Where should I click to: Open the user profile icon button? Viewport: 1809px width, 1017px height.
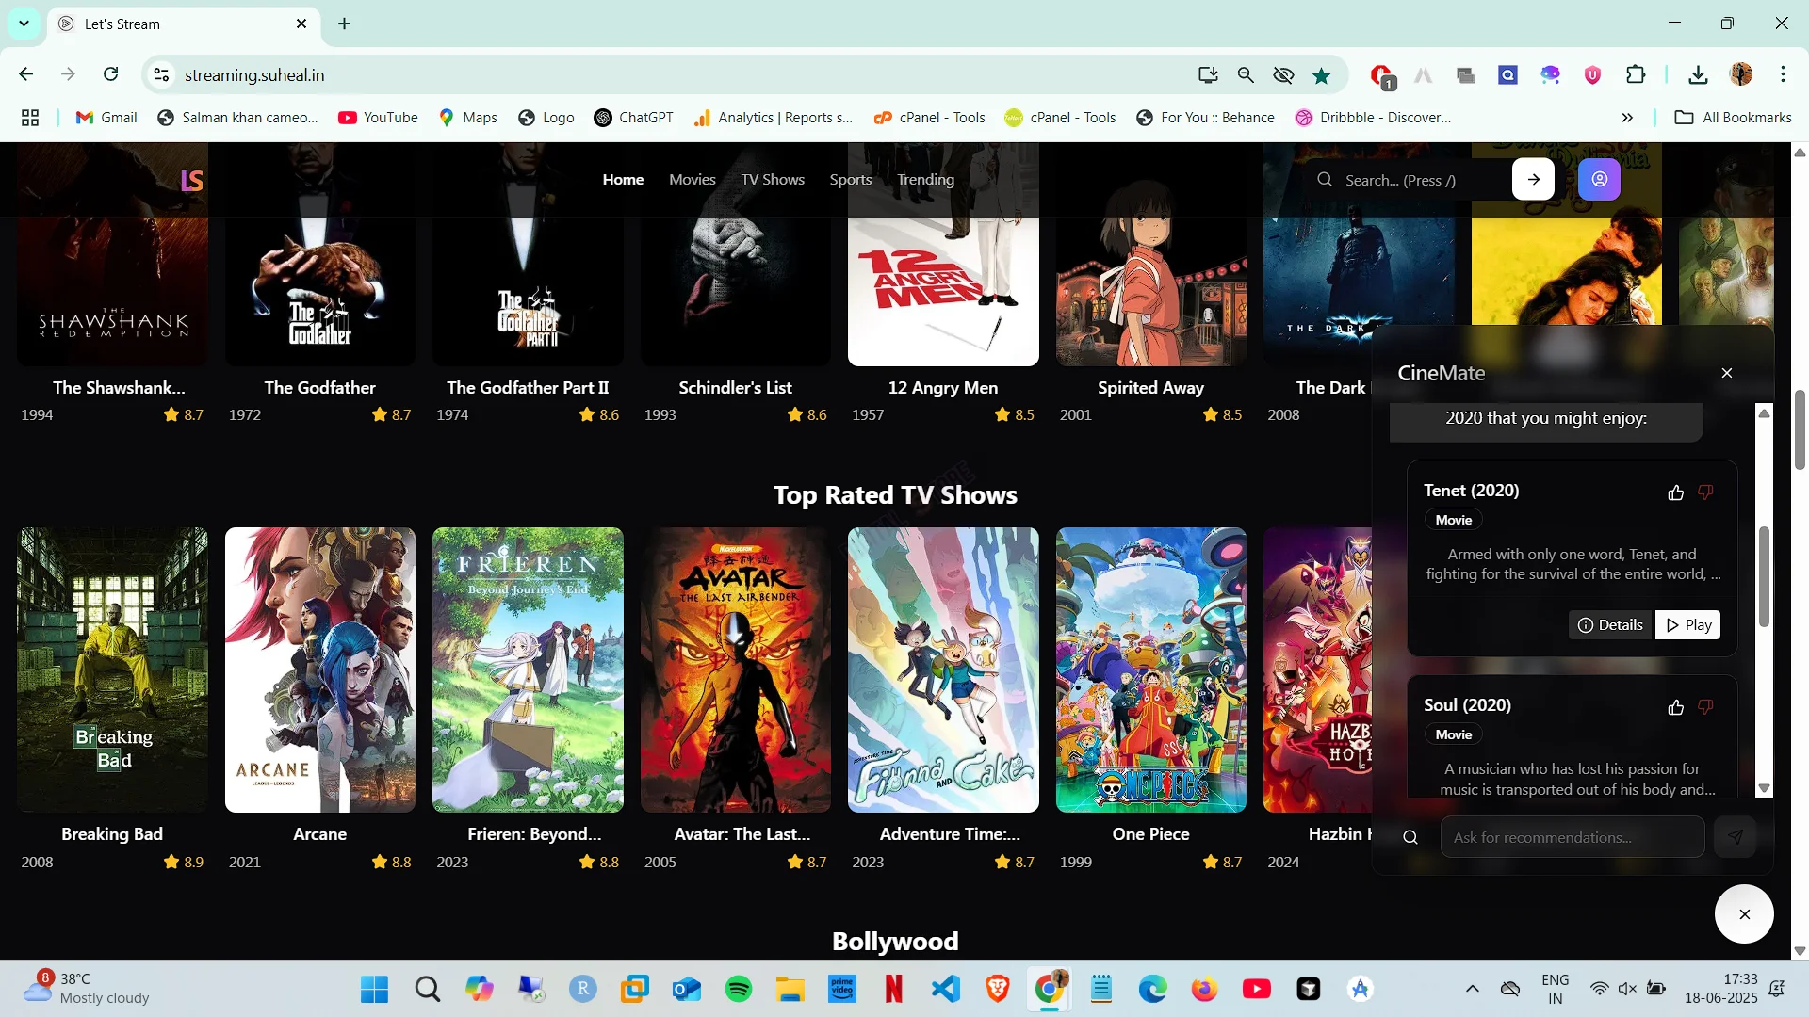1599,179
